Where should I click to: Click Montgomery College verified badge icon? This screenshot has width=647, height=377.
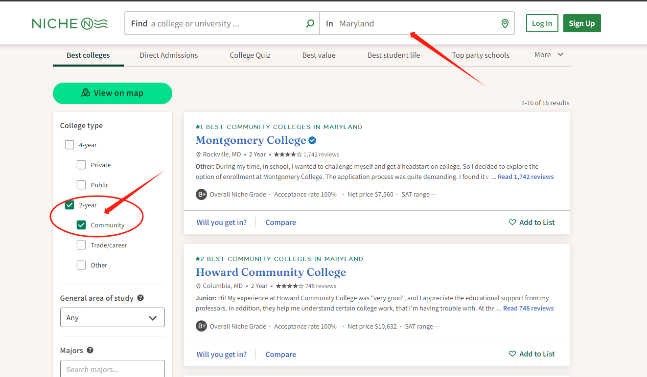(x=312, y=141)
